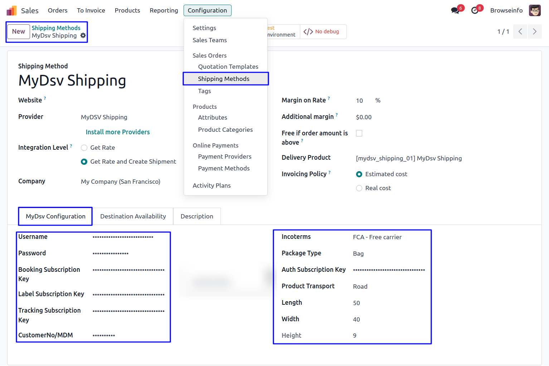Go to next record with right arrow
549x366 pixels.
pyautogui.click(x=534, y=32)
